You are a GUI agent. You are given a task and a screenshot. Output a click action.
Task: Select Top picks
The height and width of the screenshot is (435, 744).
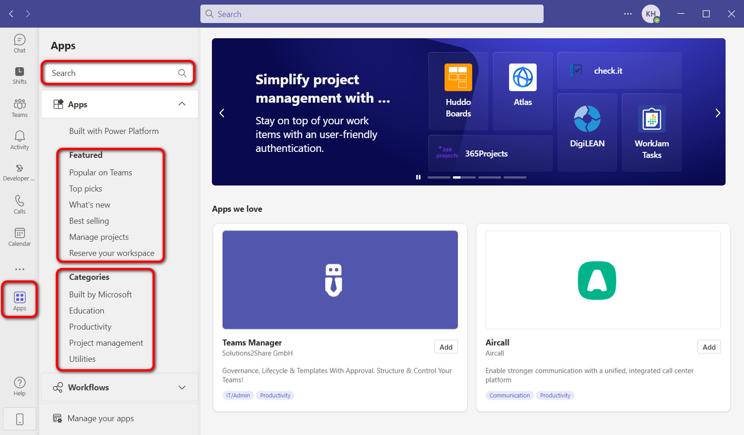pos(86,189)
